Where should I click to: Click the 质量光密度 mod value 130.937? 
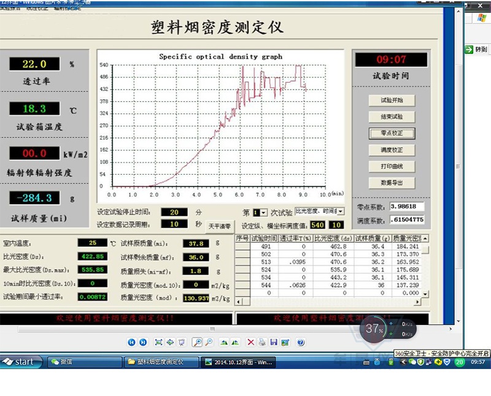pyautogui.click(x=196, y=298)
